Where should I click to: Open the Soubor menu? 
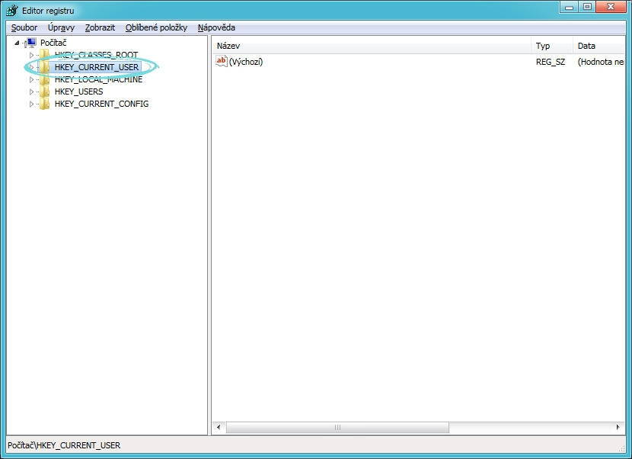(24, 27)
